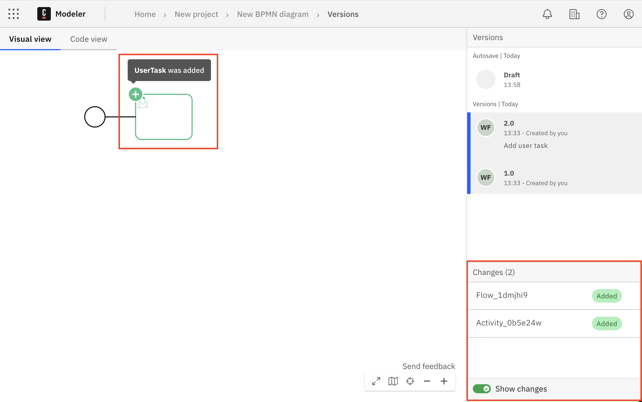Select the Visual view tab

tap(30, 39)
